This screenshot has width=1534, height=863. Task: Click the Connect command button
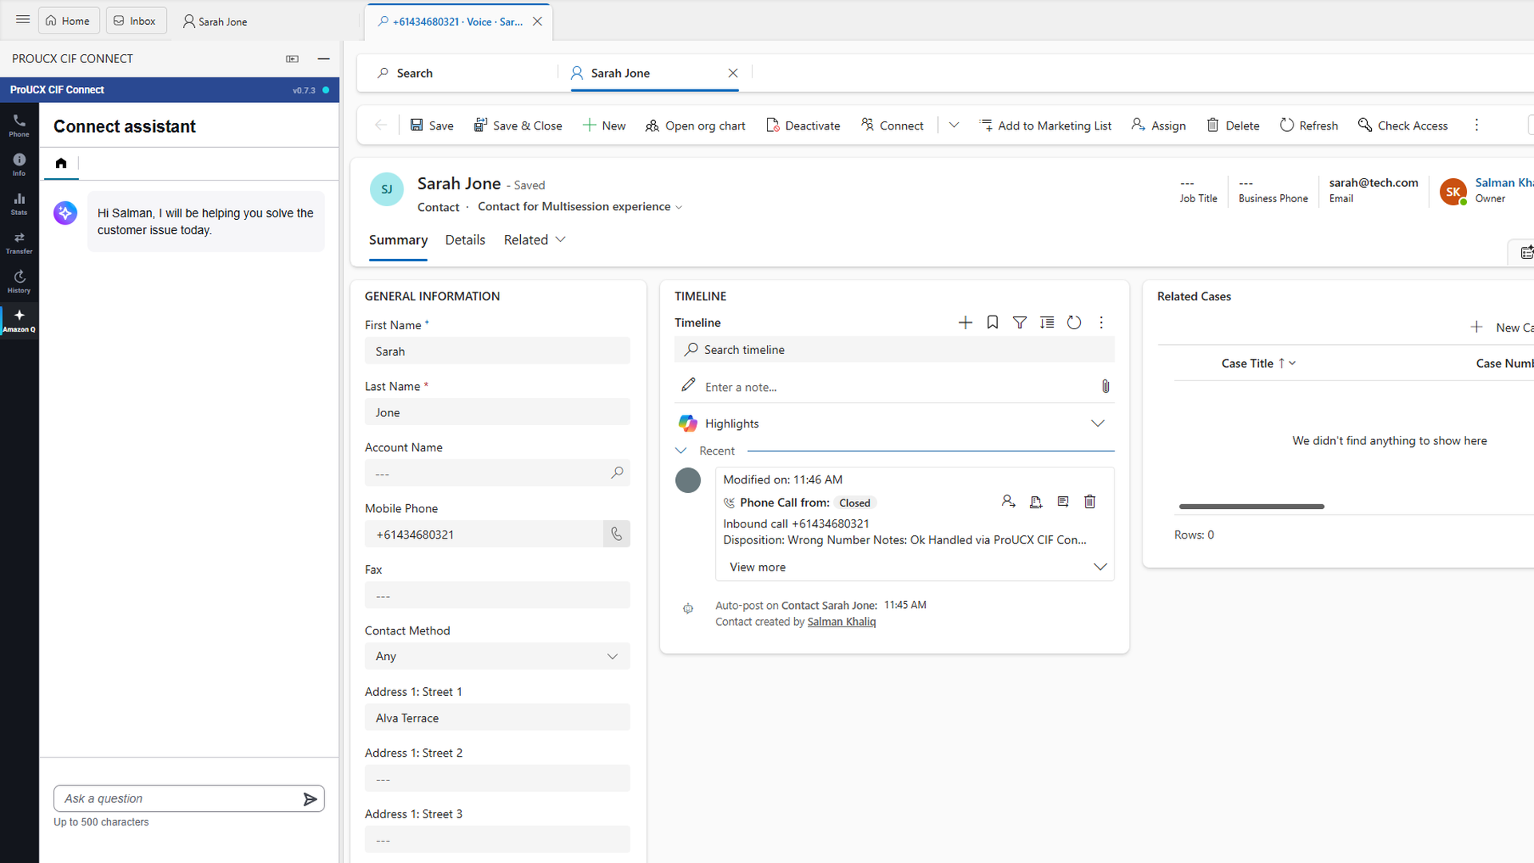(892, 125)
